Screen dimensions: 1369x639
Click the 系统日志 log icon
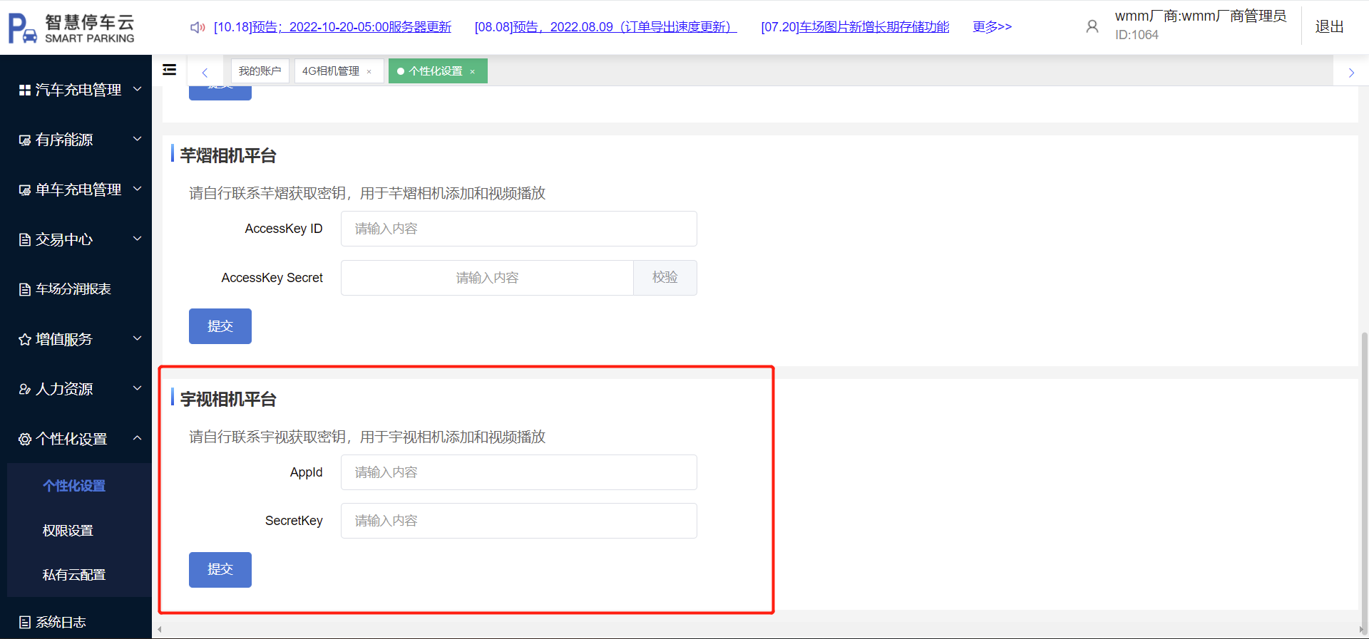tap(25, 623)
